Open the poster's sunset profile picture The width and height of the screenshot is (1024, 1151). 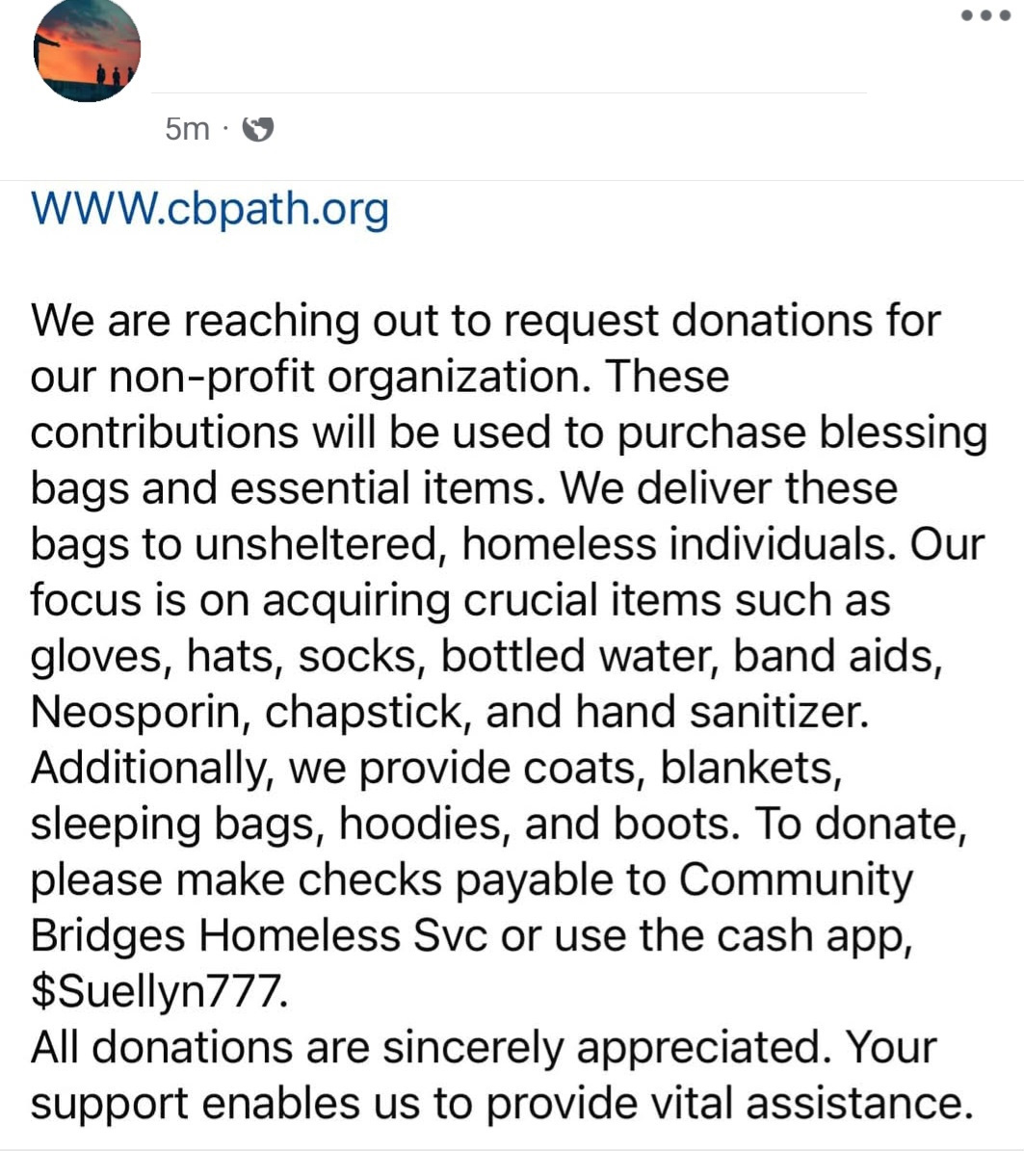(87, 50)
